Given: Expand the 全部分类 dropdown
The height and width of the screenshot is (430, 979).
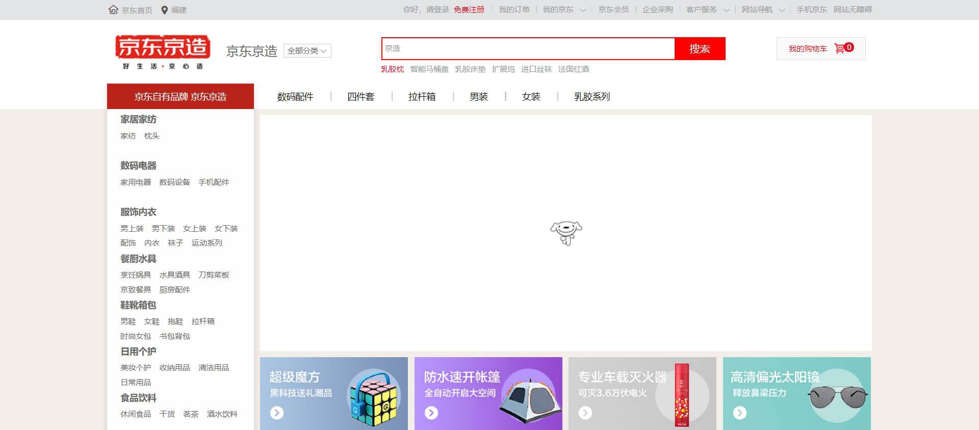Looking at the screenshot, I should (x=307, y=51).
